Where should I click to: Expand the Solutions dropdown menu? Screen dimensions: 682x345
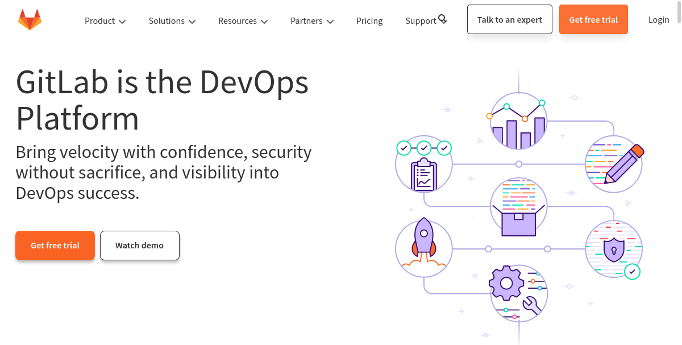coord(172,21)
